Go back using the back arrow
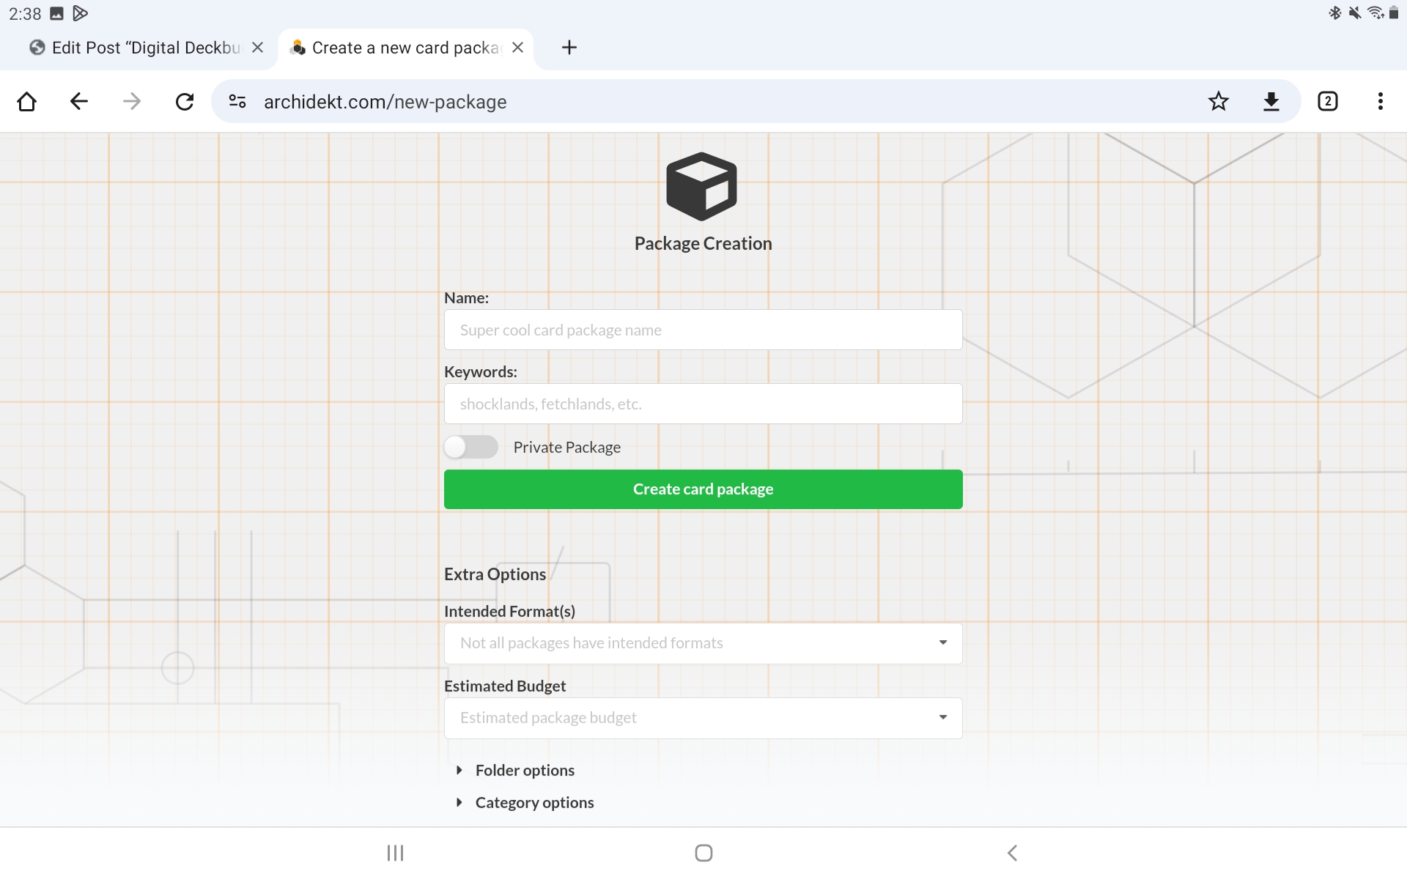 point(79,101)
